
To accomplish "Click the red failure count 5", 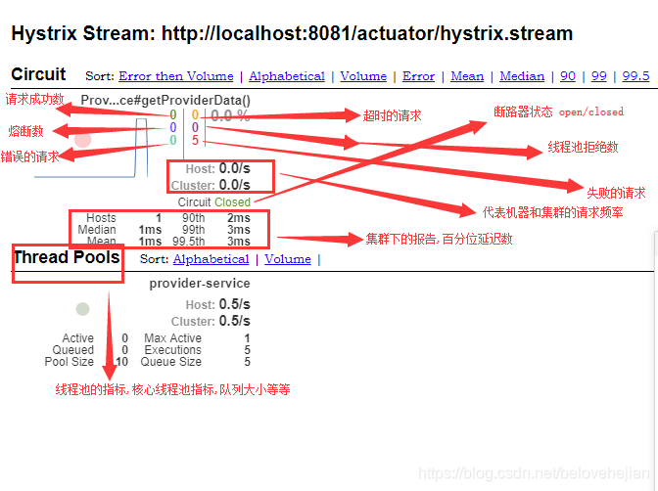I will click(x=195, y=140).
